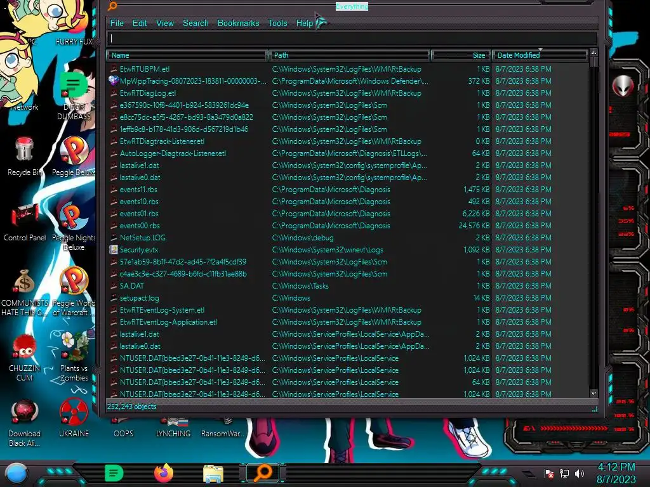Click the Everything magnifier icon in title bar
The height and width of the screenshot is (487, 650).
[112, 6]
